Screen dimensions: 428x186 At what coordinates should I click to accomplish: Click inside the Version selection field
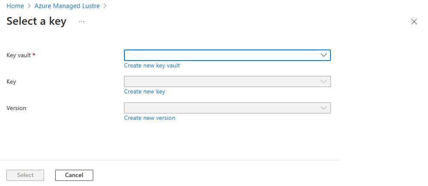point(220,108)
